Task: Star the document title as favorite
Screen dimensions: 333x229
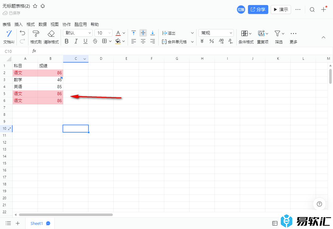Action: tap(35, 6)
